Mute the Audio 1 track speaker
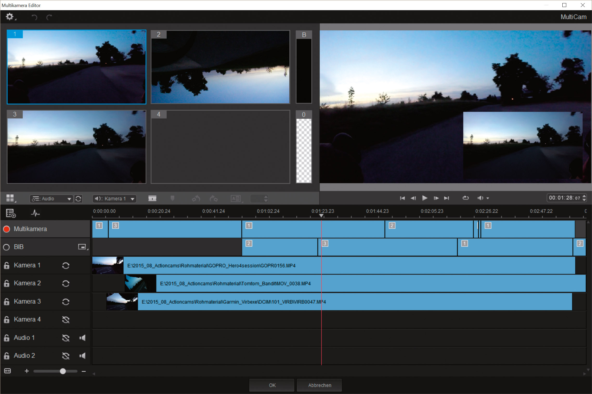The width and height of the screenshot is (592, 394). point(82,338)
